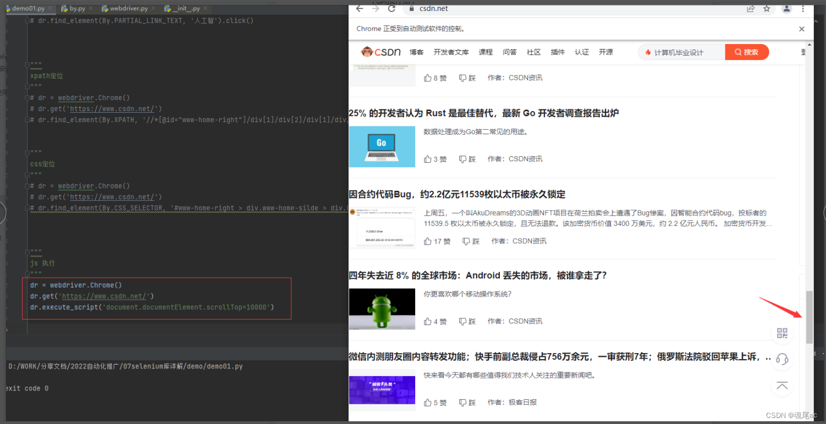Dislike (踩) the Android article with 4 赞

[x=467, y=321]
